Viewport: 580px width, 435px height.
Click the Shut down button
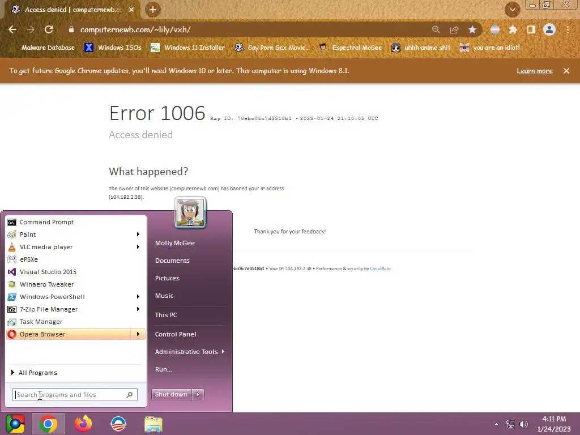point(171,394)
